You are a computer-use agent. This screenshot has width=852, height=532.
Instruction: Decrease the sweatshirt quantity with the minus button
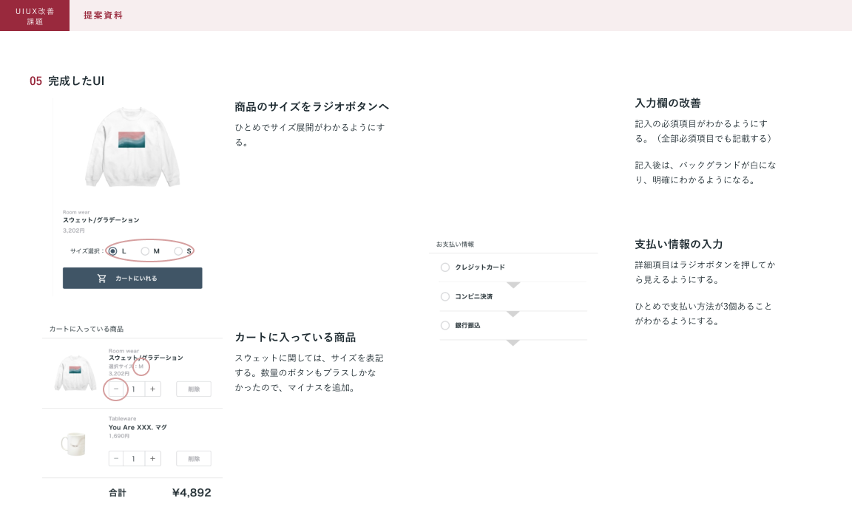[116, 389]
